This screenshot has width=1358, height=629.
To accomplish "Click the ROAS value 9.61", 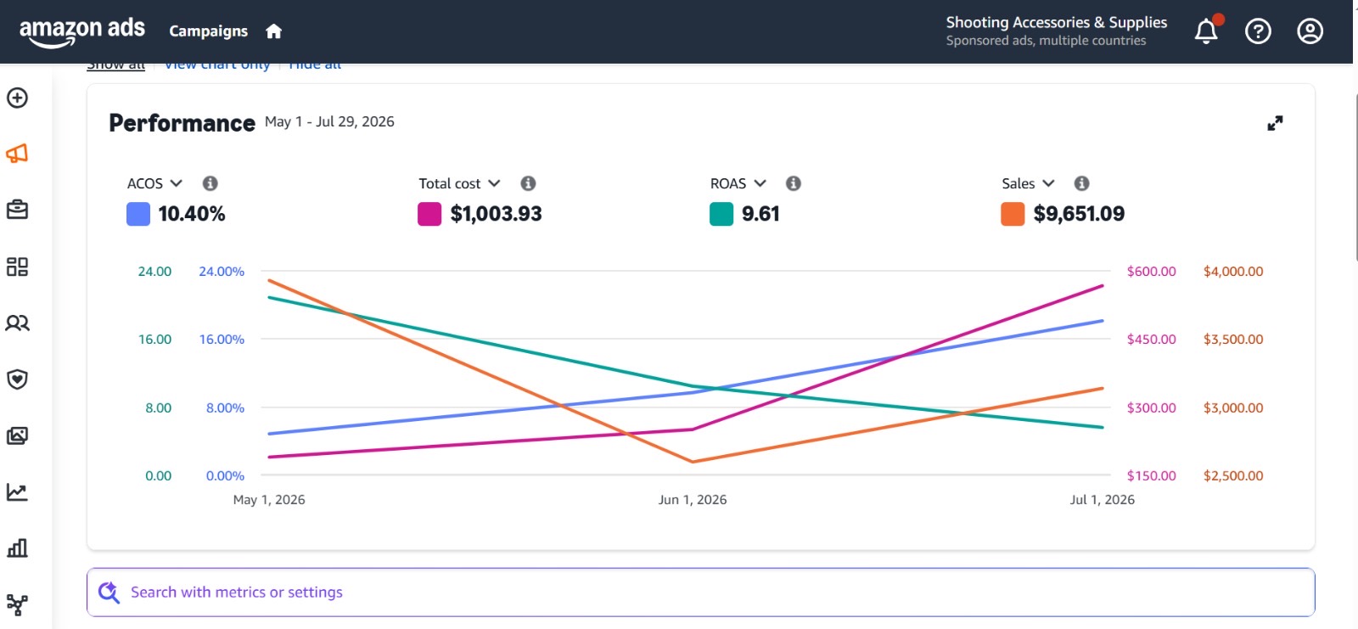I will pyautogui.click(x=760, y=214).
